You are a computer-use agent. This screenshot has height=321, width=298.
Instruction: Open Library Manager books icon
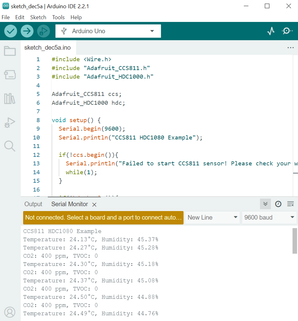[10, 99]
